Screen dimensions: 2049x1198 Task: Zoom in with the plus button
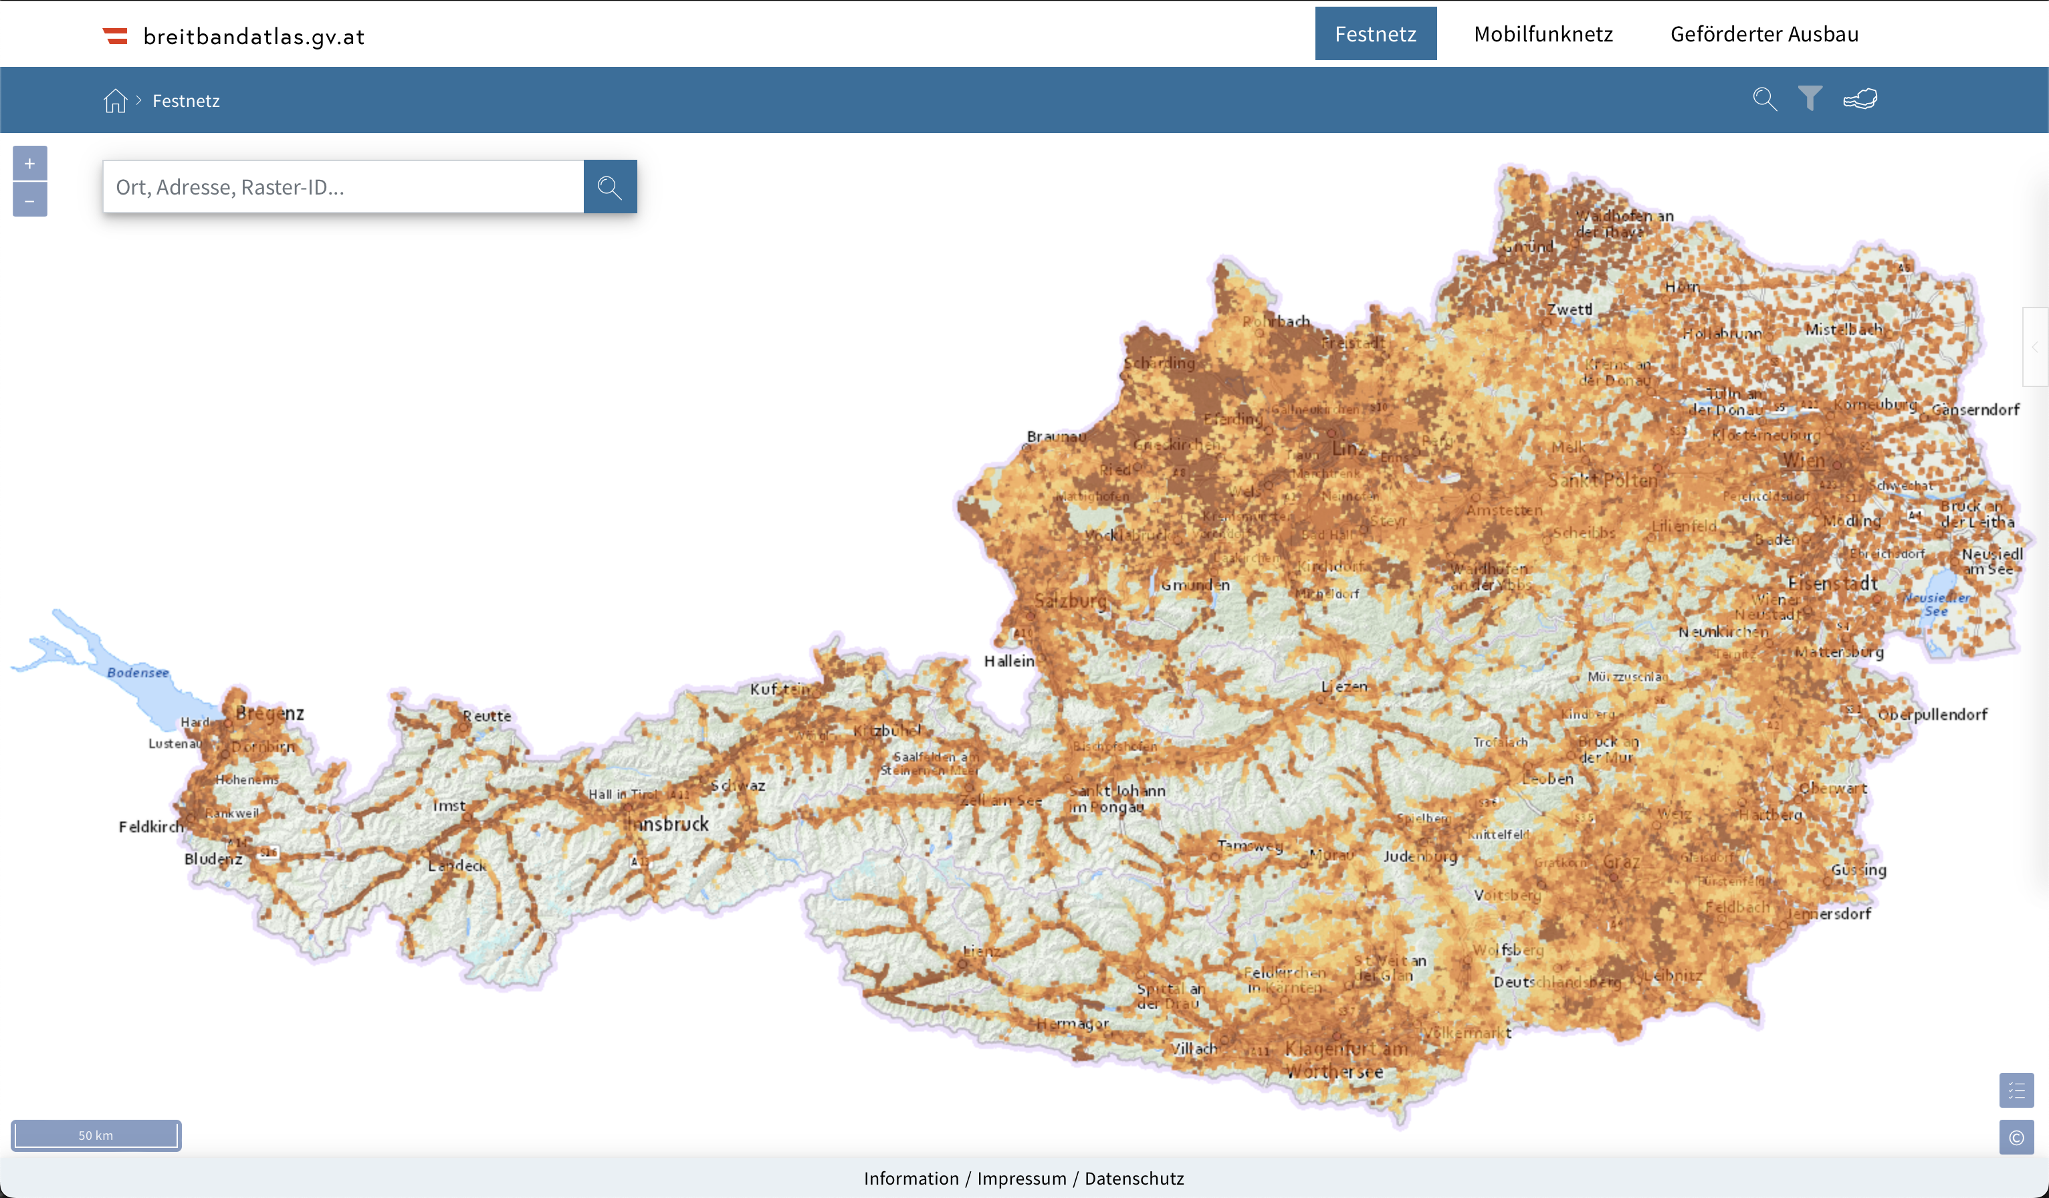tap(30, 163)
